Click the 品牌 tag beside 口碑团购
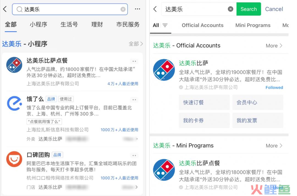 57,155
